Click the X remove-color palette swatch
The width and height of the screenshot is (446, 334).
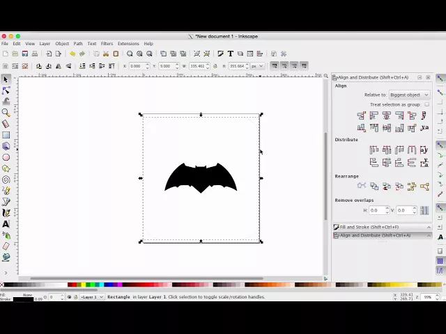[2, 285]
